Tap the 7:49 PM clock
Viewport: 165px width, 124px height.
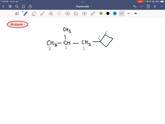[4, 1]
